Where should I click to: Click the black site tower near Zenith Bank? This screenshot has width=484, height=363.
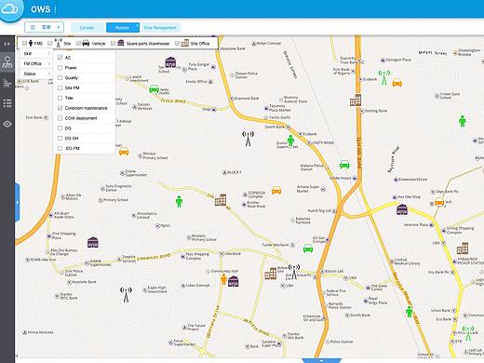(248, 139)
